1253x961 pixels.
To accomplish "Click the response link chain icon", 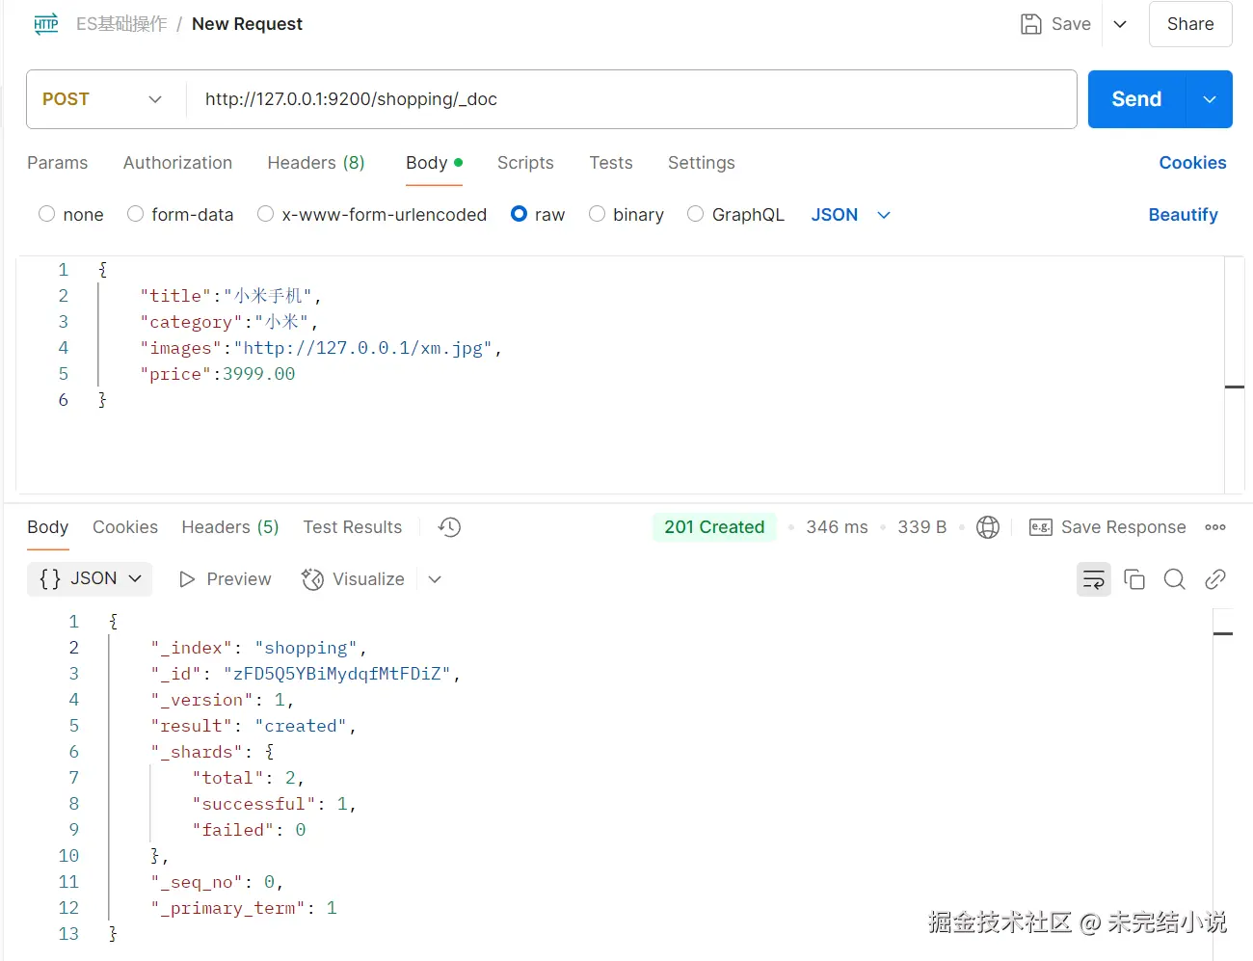I will coord(1215,579).
